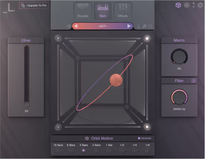Switch to the Main tab

pyautogui.click(x=103, y=11)
